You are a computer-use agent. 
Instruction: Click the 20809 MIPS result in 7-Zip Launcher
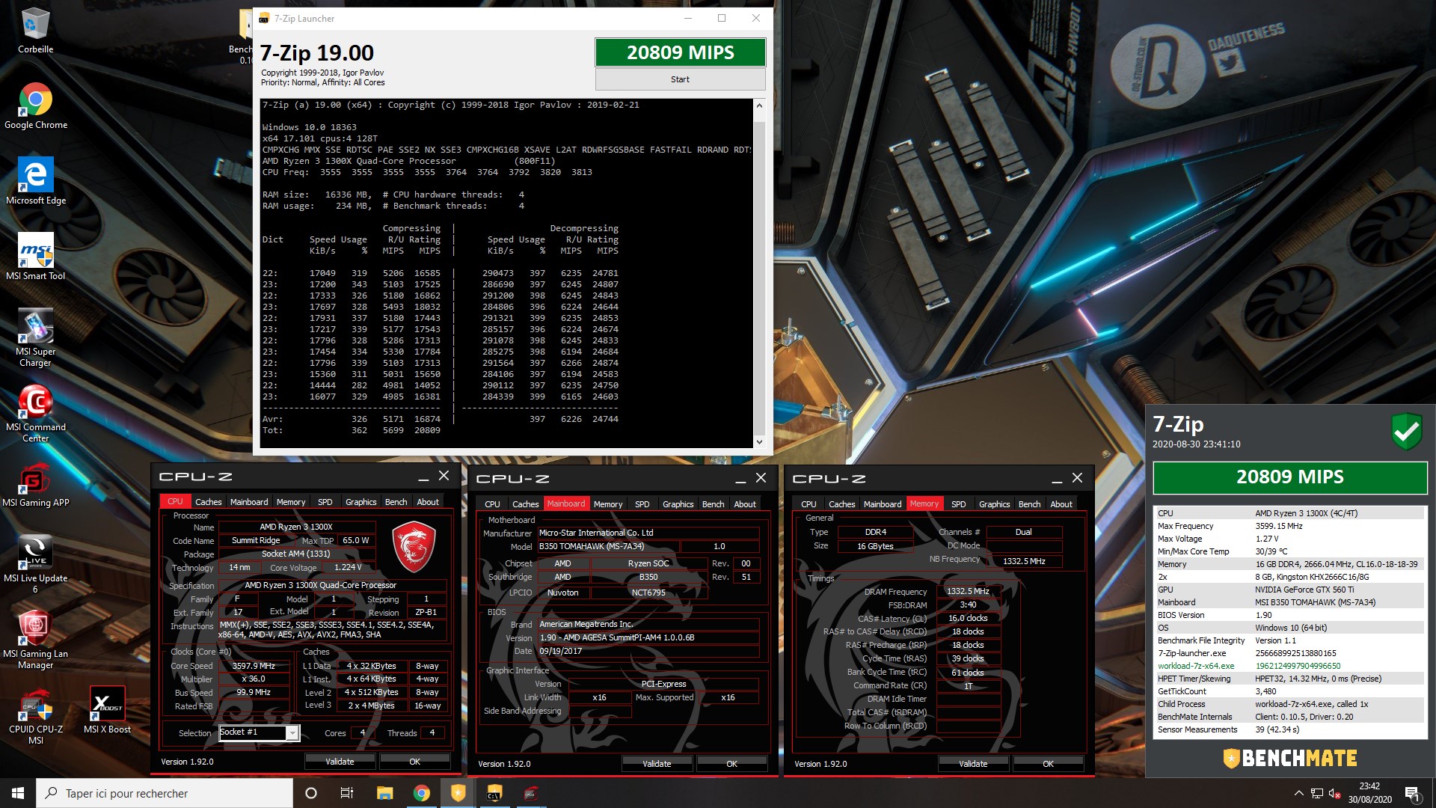[x=680, y=52]
